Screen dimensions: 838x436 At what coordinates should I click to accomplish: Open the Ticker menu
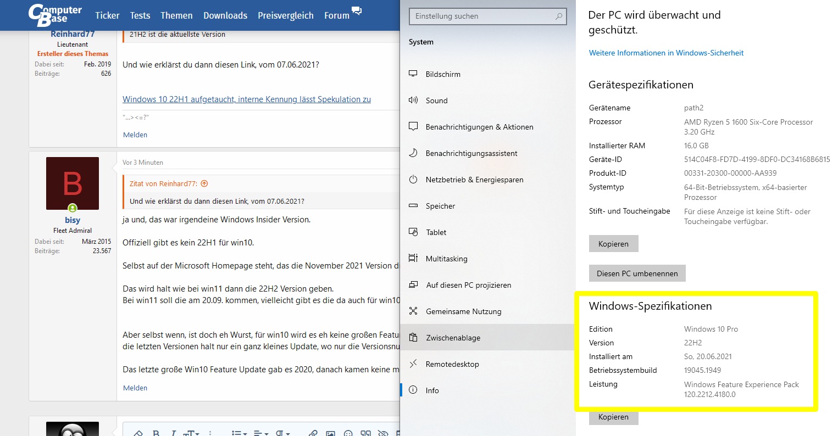coord(107,15)
